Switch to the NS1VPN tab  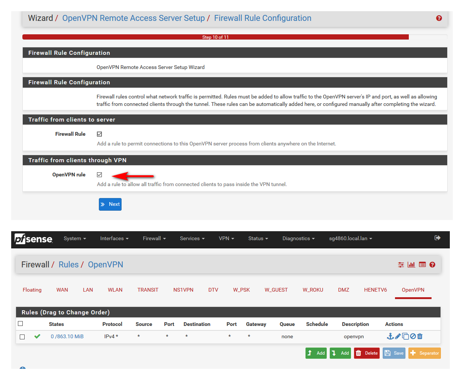(x=184, y=290)
